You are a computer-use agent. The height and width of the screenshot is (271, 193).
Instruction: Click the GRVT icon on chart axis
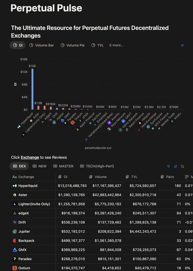pos(123,121)
